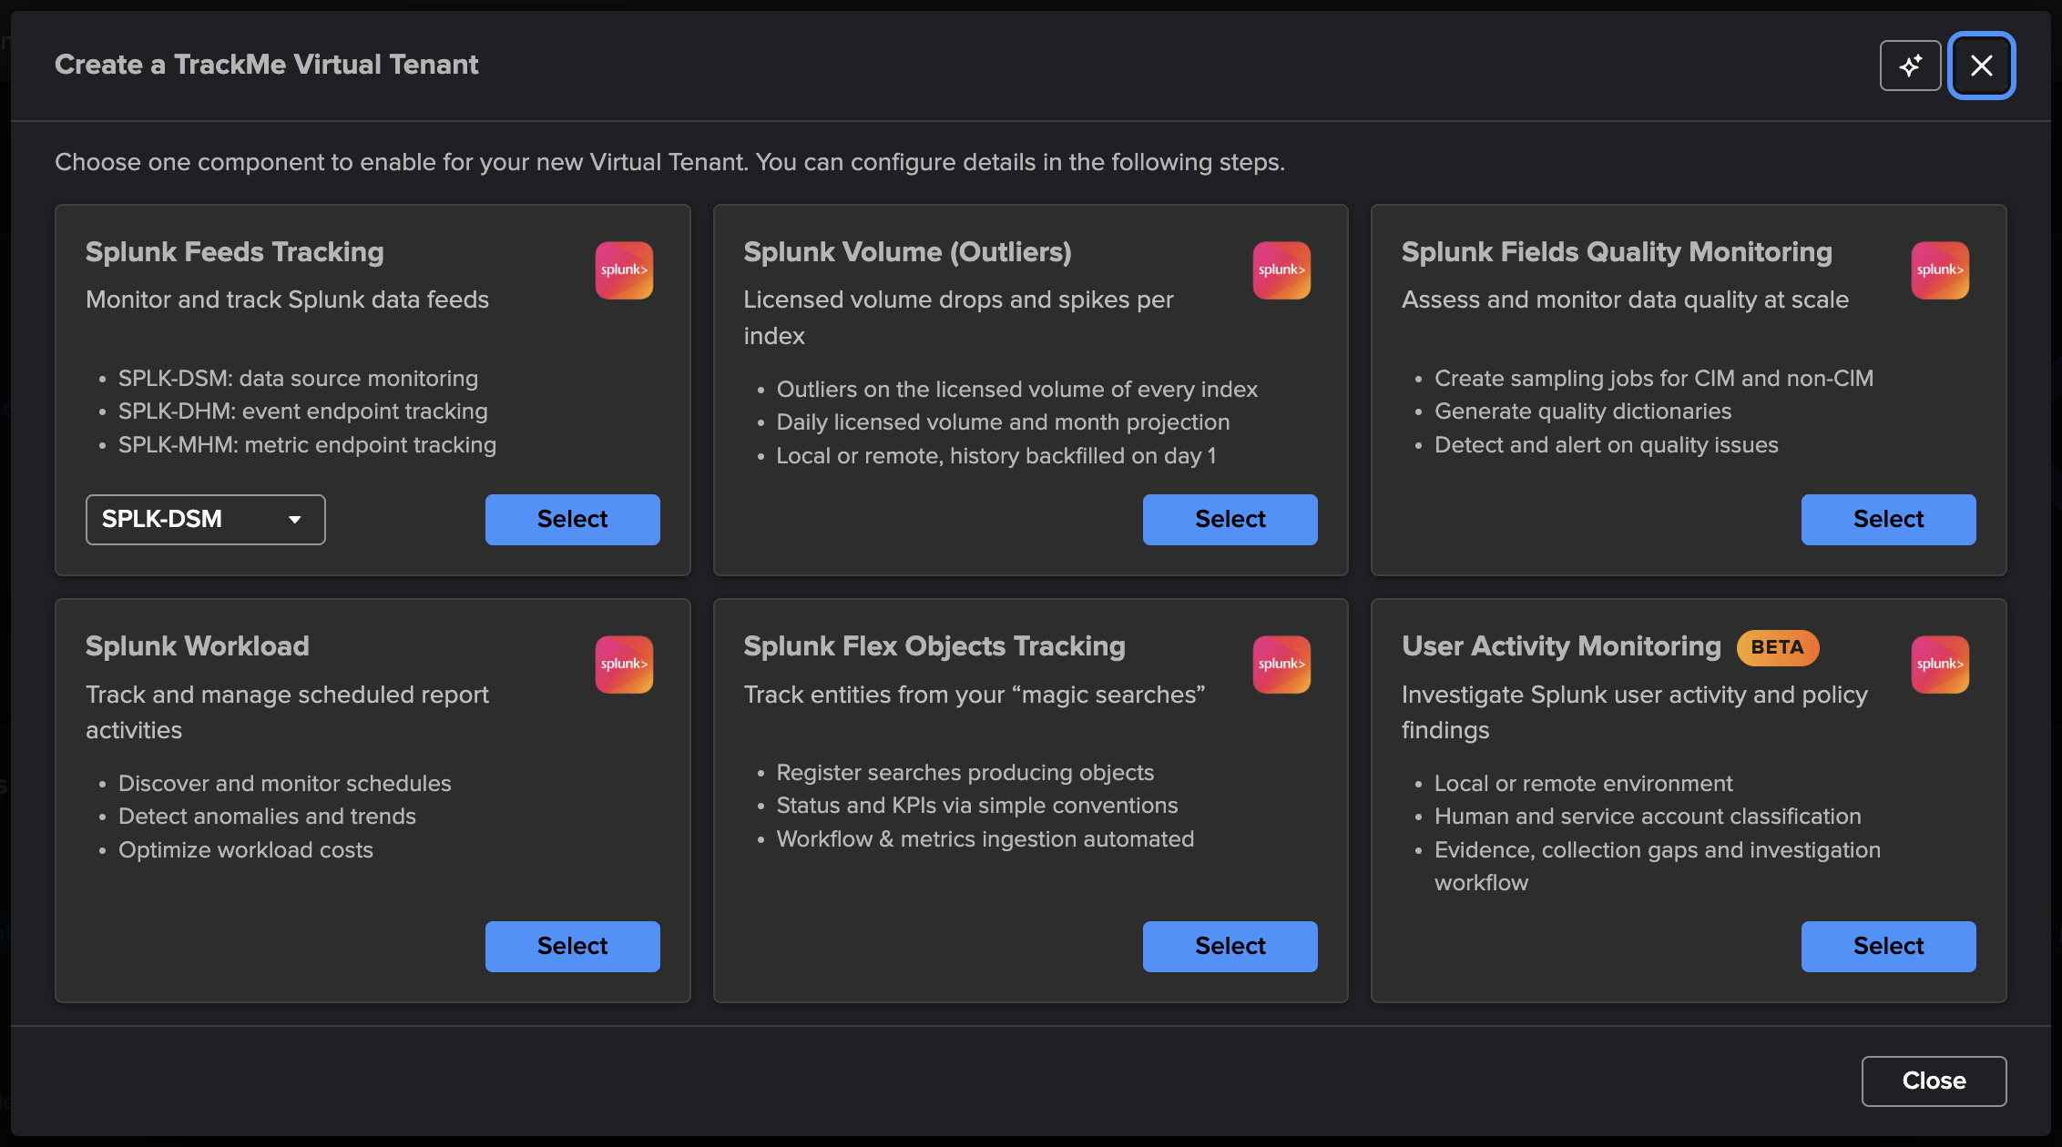Click 'Detect anomalies and trends' bullet

267,817
